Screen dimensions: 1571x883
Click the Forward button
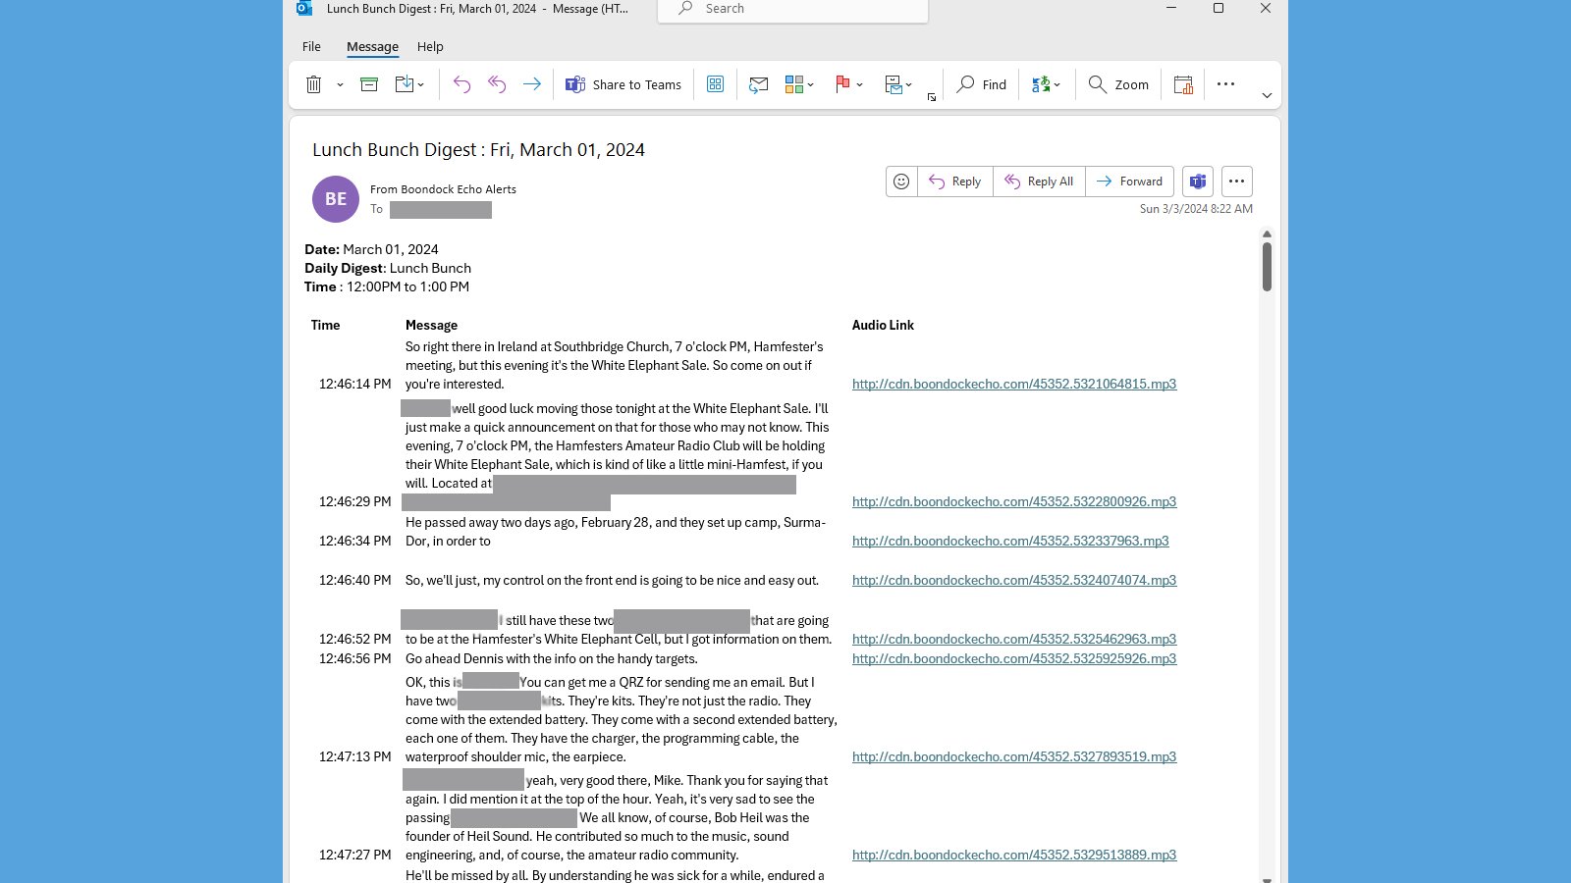tap(1129, 182)
